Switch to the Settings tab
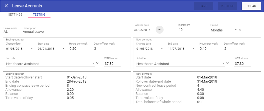This screenshot has width=264, height=111. point(15,14)
